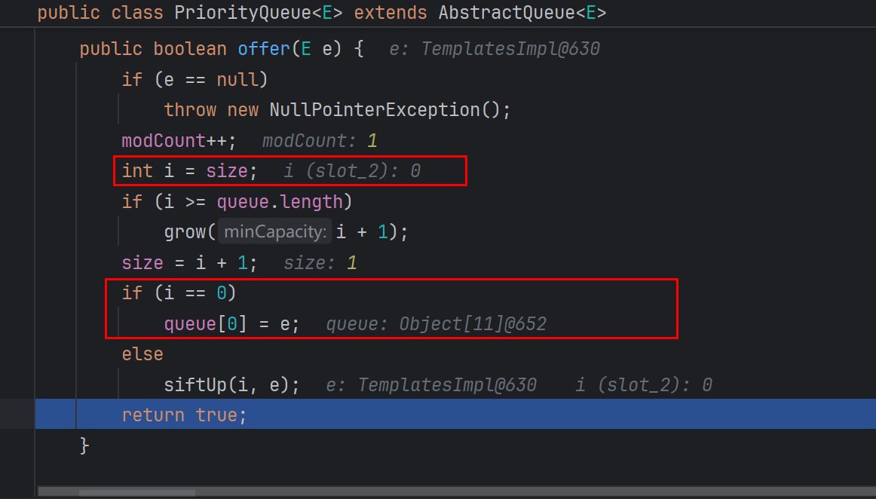The height and width of the screenshot is (499, 876).
Task: Click the queue: Object[11]@652 inline value
Action: click(436, 324)
